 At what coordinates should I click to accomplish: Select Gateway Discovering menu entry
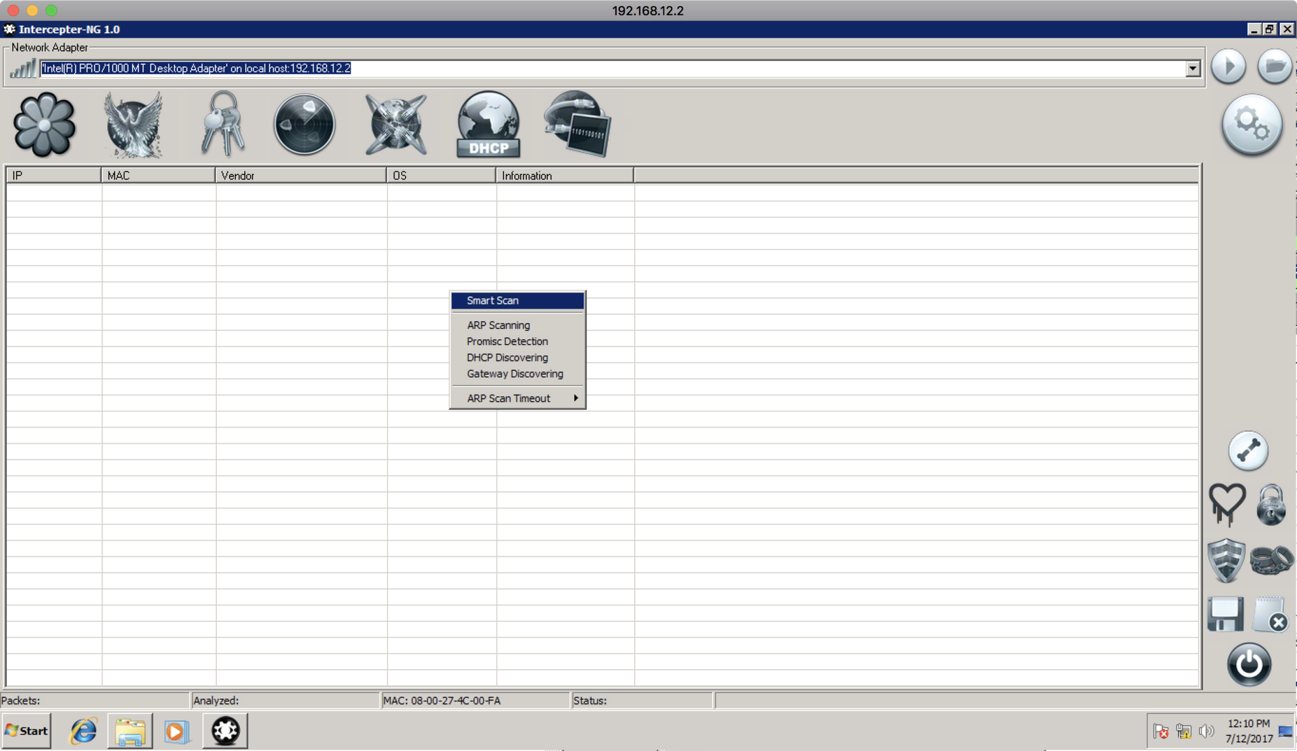pos(517,374)
